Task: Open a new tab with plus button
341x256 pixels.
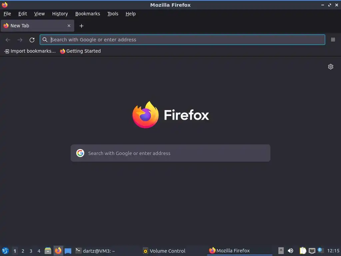Action: [x=81, y=26]
